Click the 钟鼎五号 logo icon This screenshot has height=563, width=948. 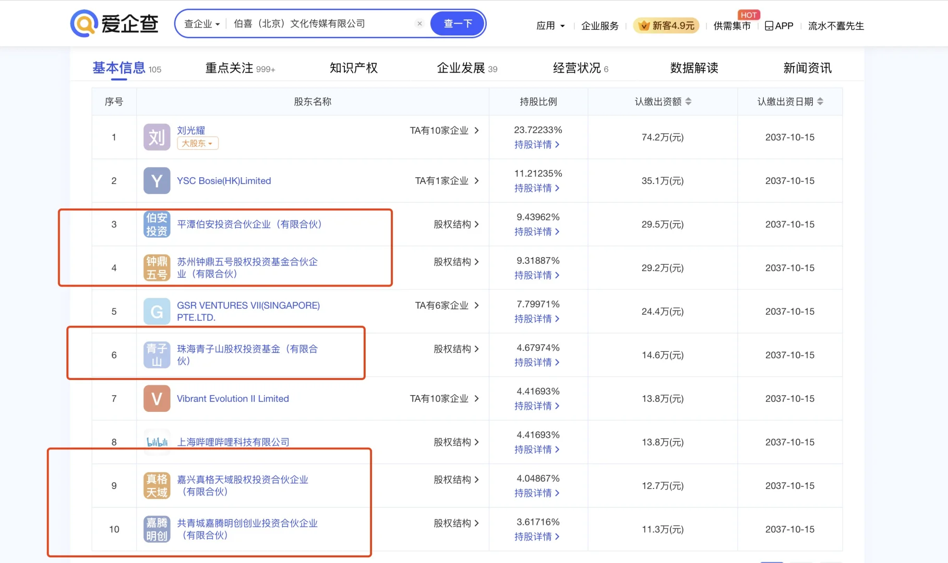[157, 268]
